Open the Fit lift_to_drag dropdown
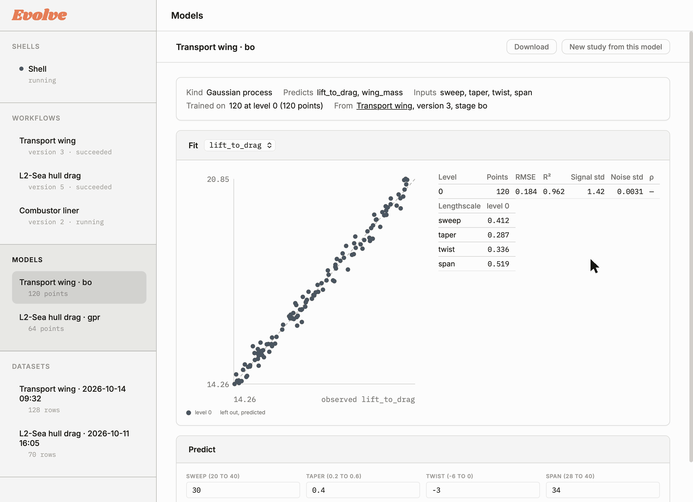This screenshot has width=693, height=502. click(x=240, y=145)
